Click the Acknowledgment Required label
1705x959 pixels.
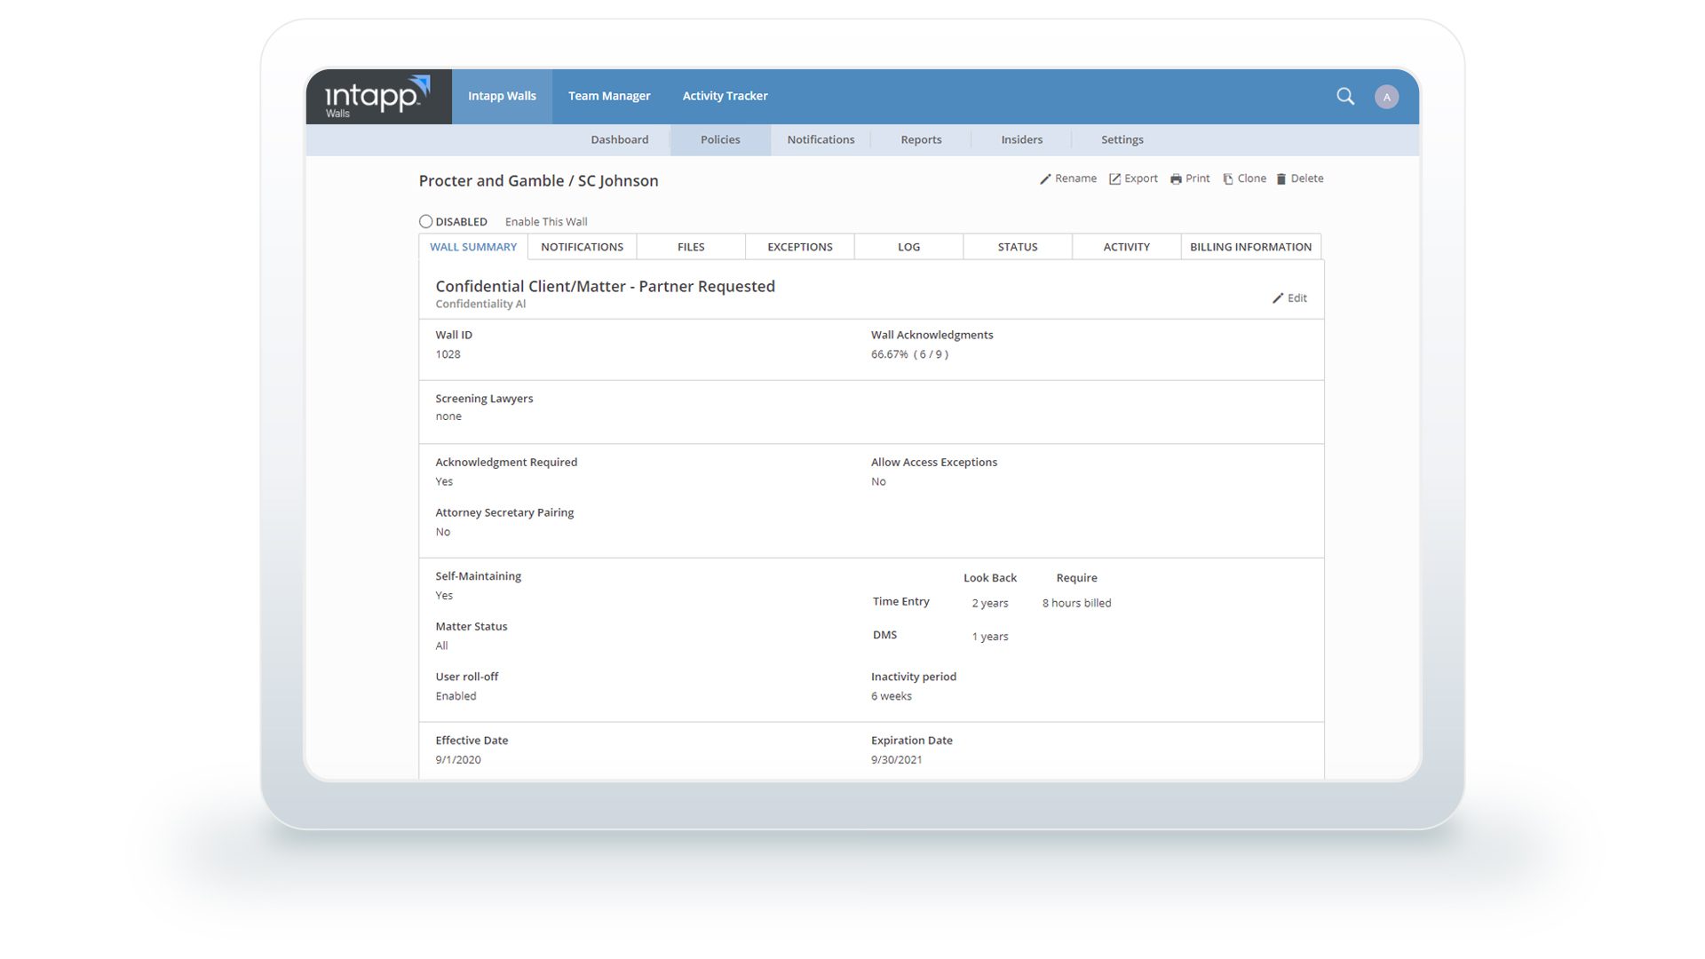(x=506, y=463)
